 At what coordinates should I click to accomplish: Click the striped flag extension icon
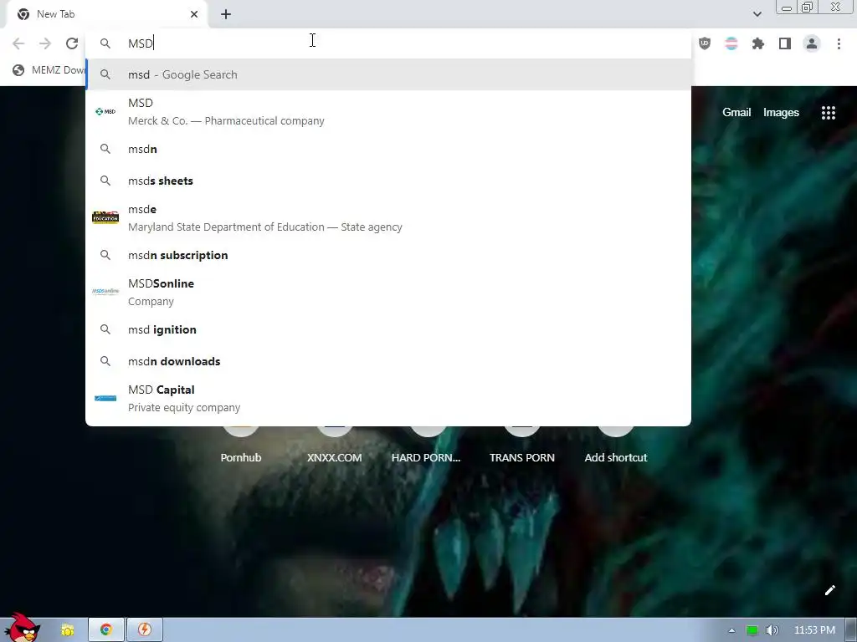pyautogui.click(x=731, y=43)
